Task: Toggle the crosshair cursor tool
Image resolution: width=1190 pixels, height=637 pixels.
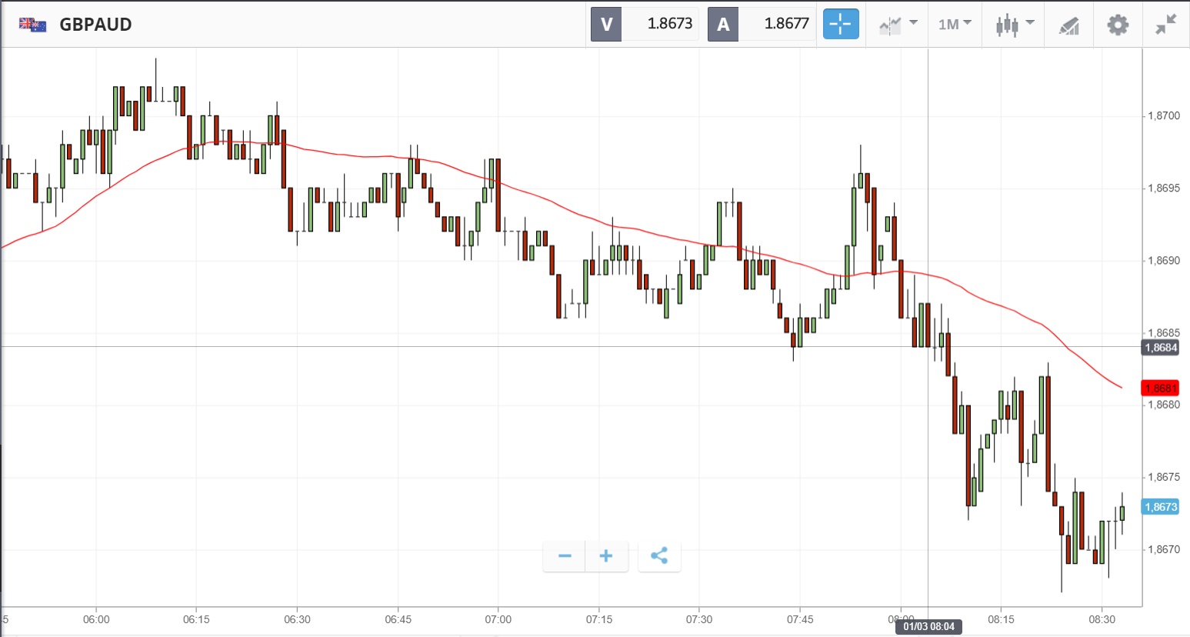Action: (840, 25)
